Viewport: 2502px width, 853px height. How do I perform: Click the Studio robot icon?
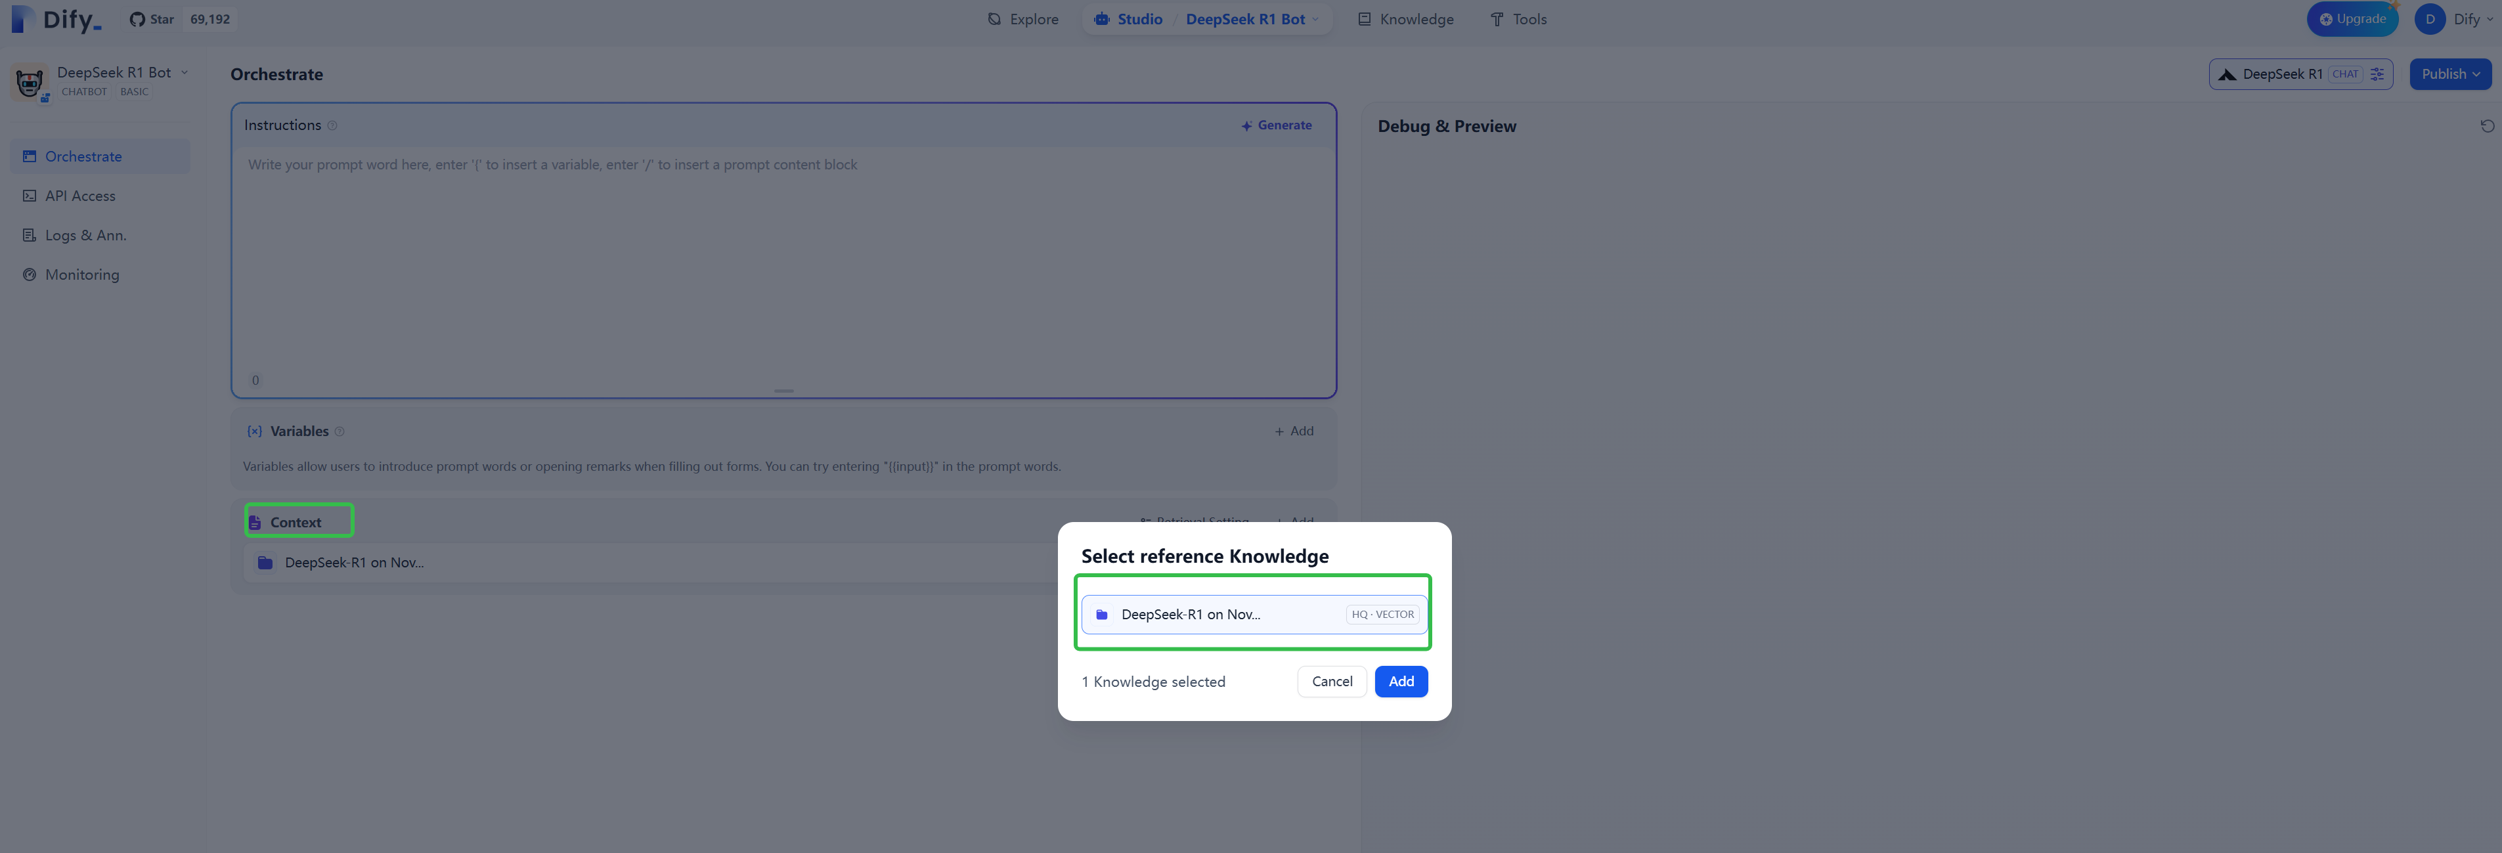(x=1101, y=20)
